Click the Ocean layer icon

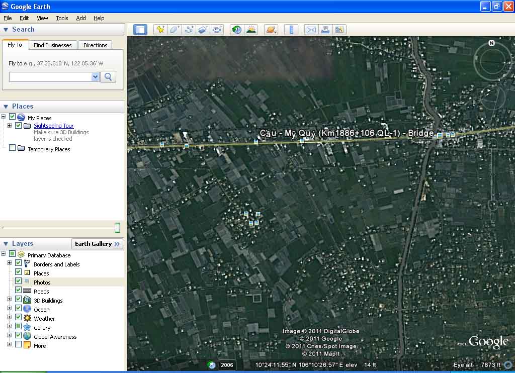(x=27, y=309)
